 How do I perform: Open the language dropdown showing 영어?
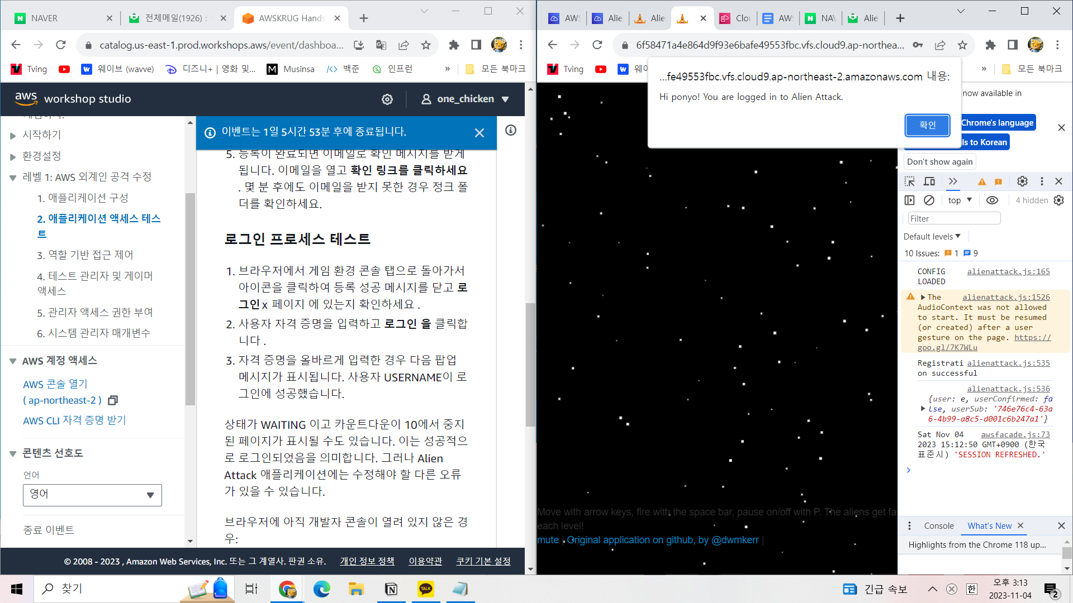pyautogui.click(x=92, y=495)
